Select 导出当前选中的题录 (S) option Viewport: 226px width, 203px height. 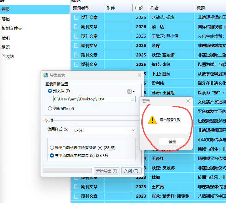click(x=79, y=156)
